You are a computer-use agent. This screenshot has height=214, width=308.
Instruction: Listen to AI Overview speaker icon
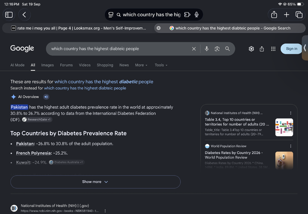[46, 97]
